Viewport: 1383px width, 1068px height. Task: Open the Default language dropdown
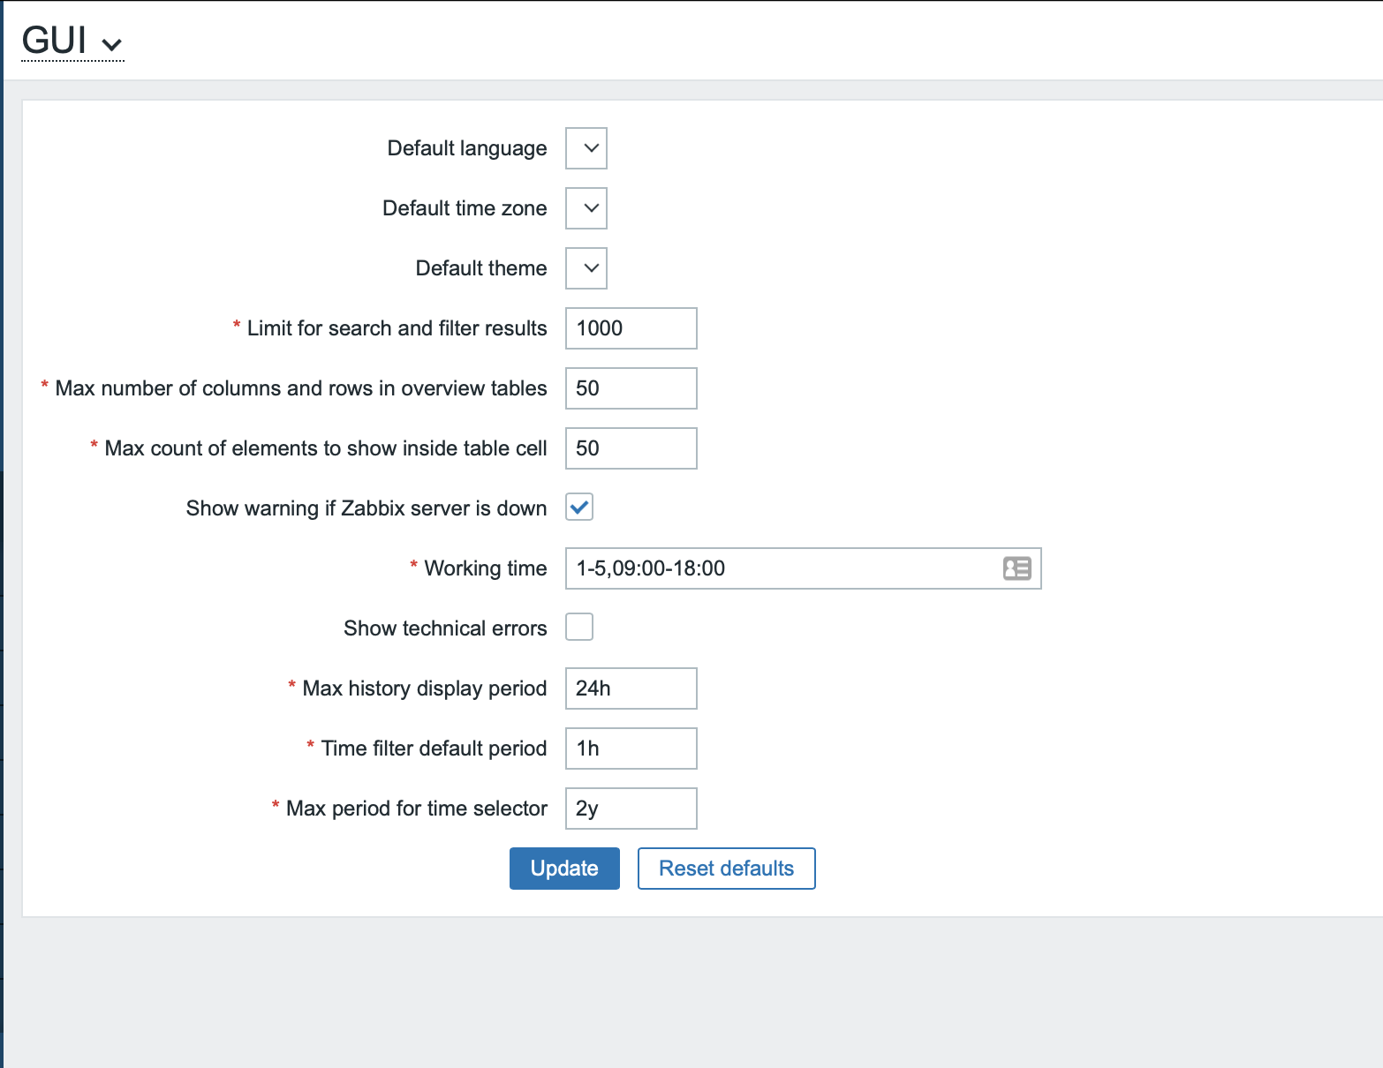coord(586,148)
